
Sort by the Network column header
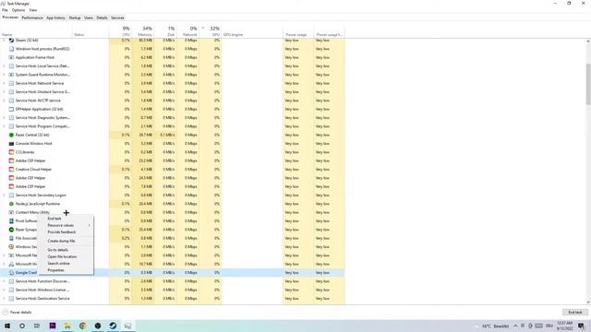tap(188, 31)
